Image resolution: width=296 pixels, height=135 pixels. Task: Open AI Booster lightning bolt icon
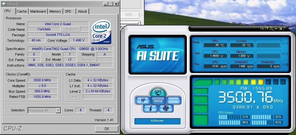pyautogui.click(x=150, y=108)
